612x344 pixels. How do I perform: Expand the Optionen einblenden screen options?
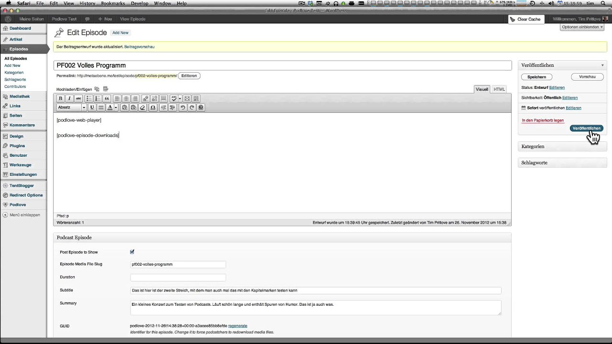[x=582, y=27]
